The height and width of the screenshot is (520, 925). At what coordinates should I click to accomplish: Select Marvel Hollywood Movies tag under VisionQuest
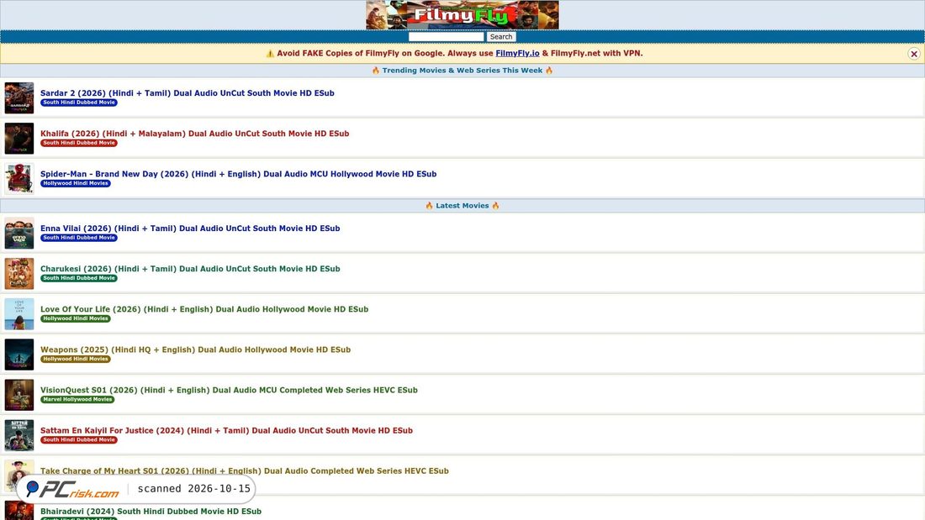click(77, 400)
